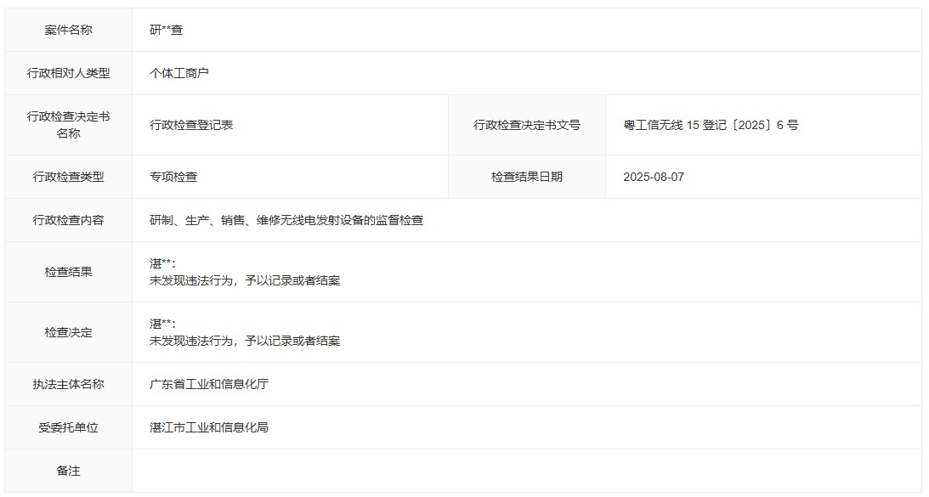The width and height of the screenshot is (929, 497).
Task: Select the 广东省工业和信息化厅 value text
Action: (209, 384)
